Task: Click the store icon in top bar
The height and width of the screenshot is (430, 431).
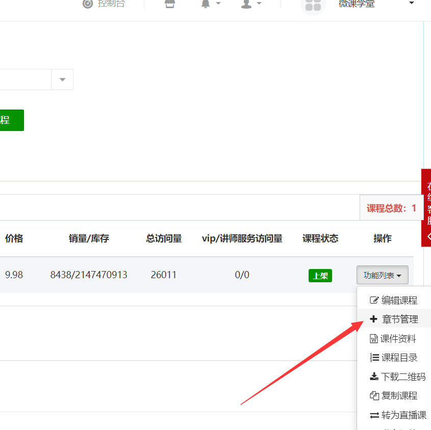Action: point(170,4)
